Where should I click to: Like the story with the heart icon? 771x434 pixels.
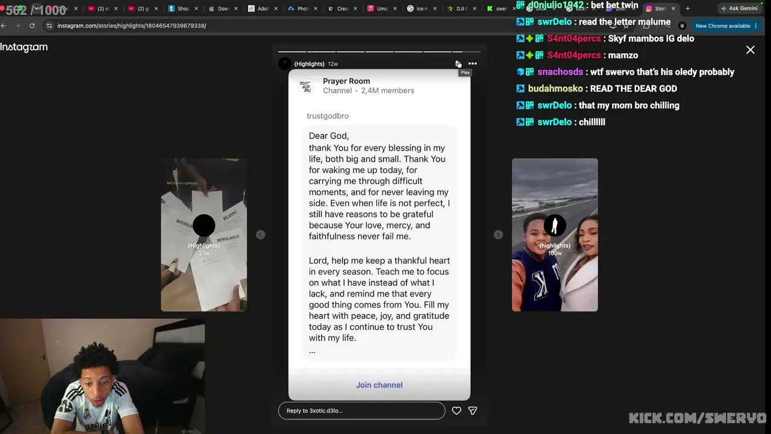click(x=457, y=410)
